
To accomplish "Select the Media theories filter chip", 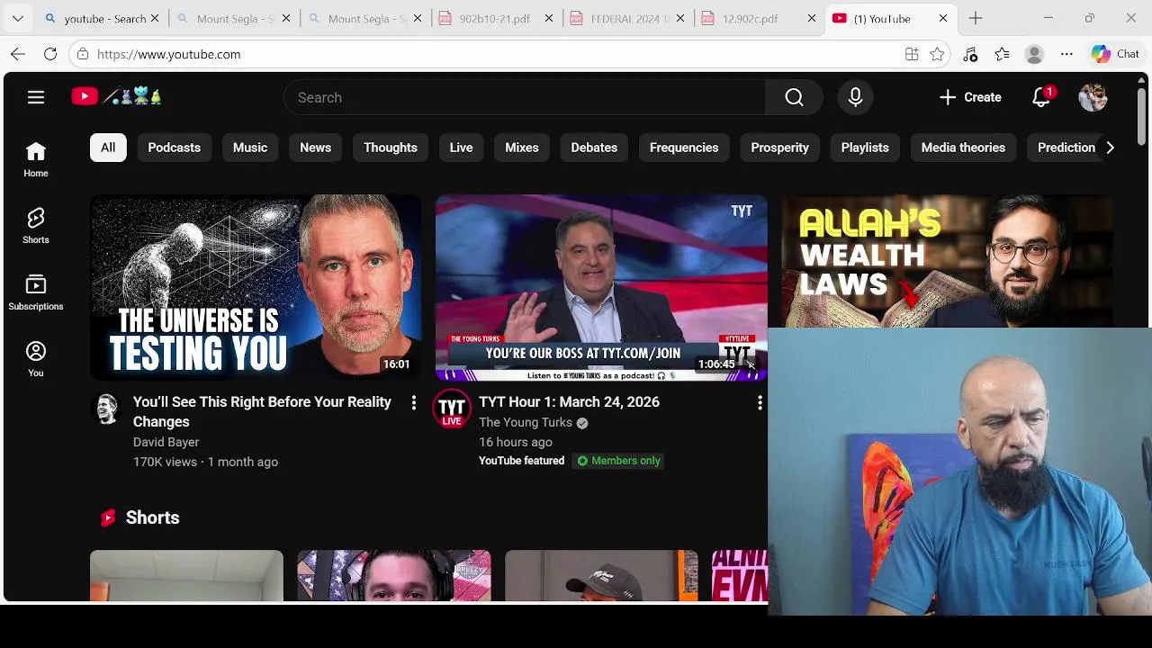I will coord(963,148).
